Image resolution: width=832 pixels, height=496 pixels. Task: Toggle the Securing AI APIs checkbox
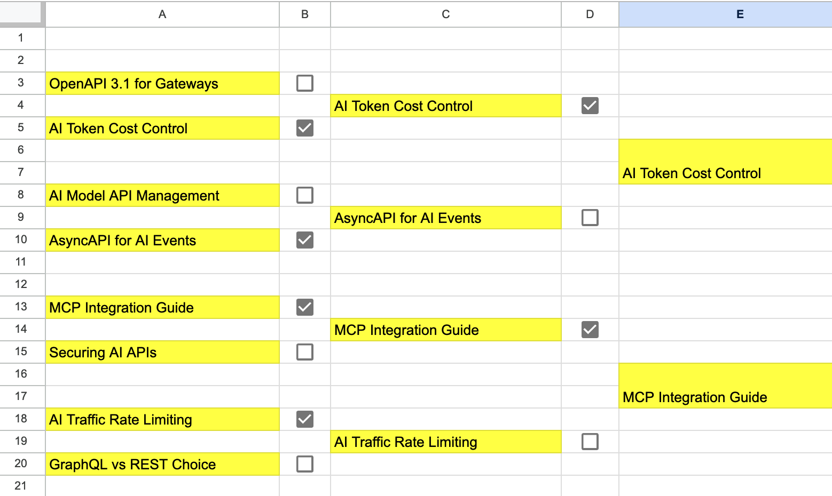[x=305, y=352]
